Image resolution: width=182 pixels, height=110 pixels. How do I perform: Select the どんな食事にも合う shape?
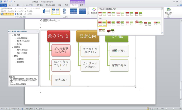[61, 50]
